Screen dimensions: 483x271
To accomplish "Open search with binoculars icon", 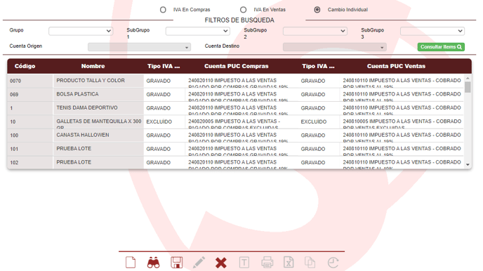I will [x=154, y=263].
